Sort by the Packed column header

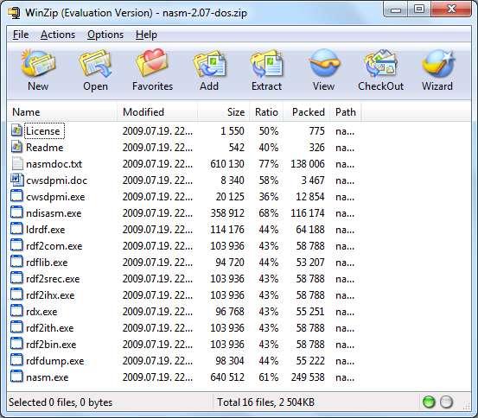pos(306,111)
